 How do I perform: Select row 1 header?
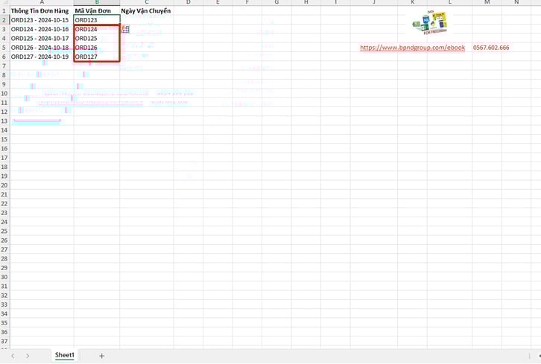pos(4,10)
